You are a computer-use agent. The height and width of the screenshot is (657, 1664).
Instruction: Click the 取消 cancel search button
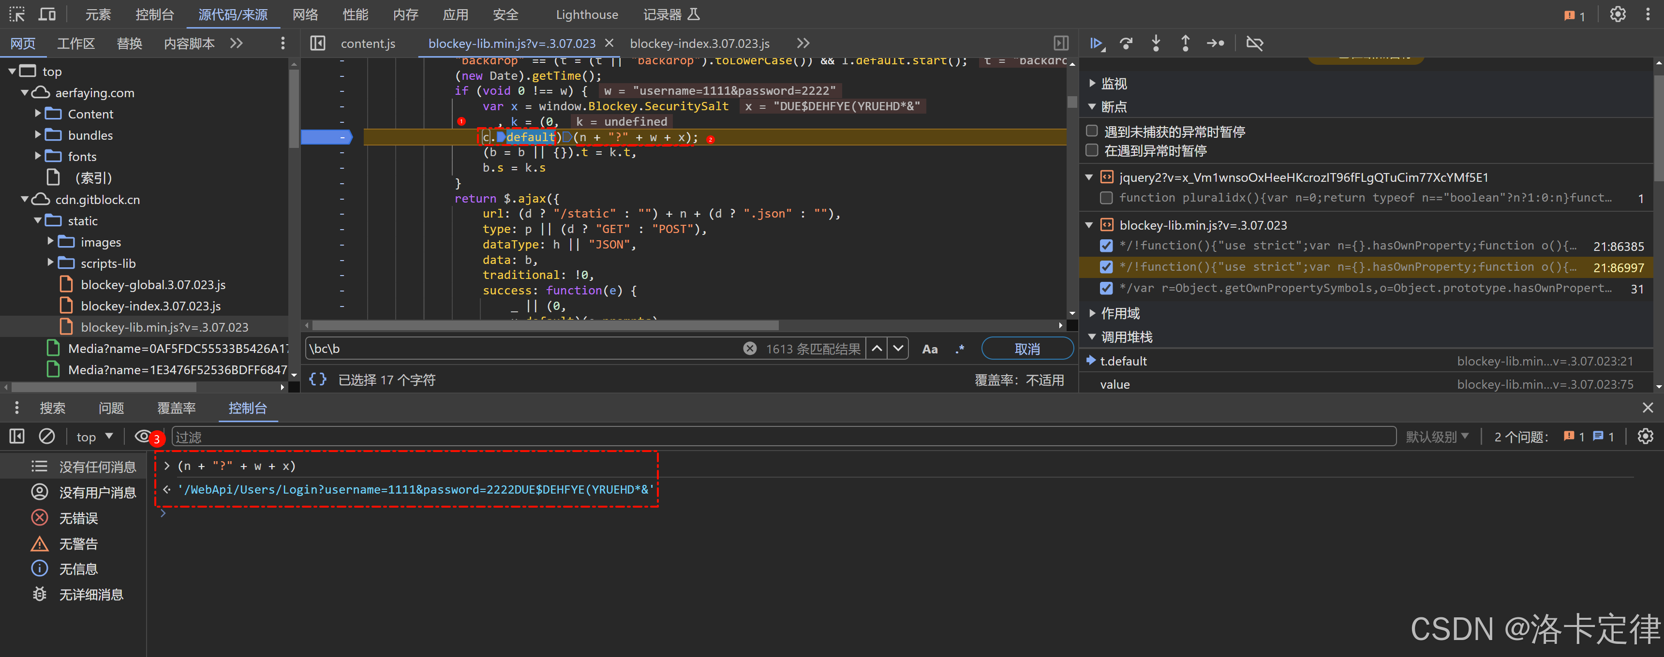pos(1026,349)
